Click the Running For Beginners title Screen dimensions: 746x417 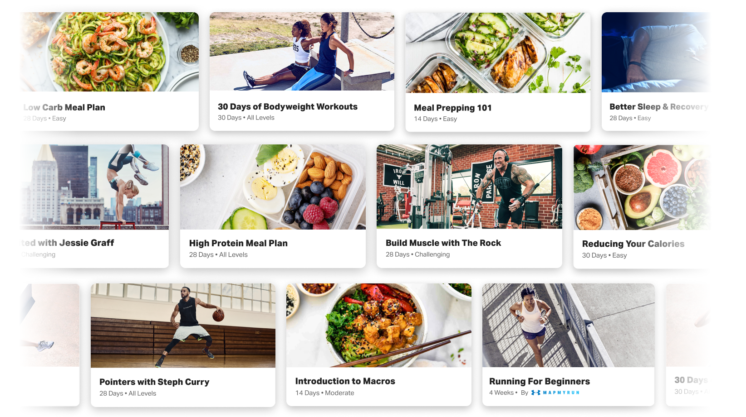point(540,381)
